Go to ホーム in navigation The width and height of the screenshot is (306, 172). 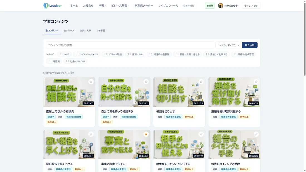(x=74, y=6)
